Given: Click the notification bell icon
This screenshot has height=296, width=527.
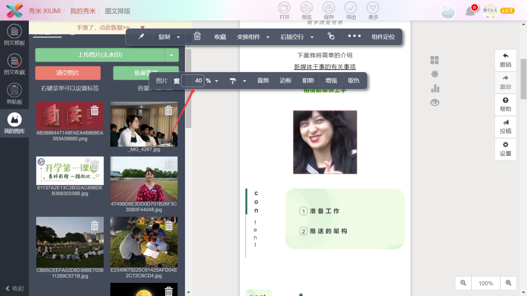Looking at the screenshot, I should 470,11.
